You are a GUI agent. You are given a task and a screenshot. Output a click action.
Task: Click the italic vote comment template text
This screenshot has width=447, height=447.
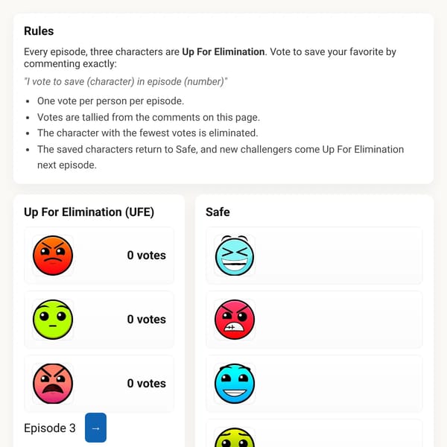(126, 81)
